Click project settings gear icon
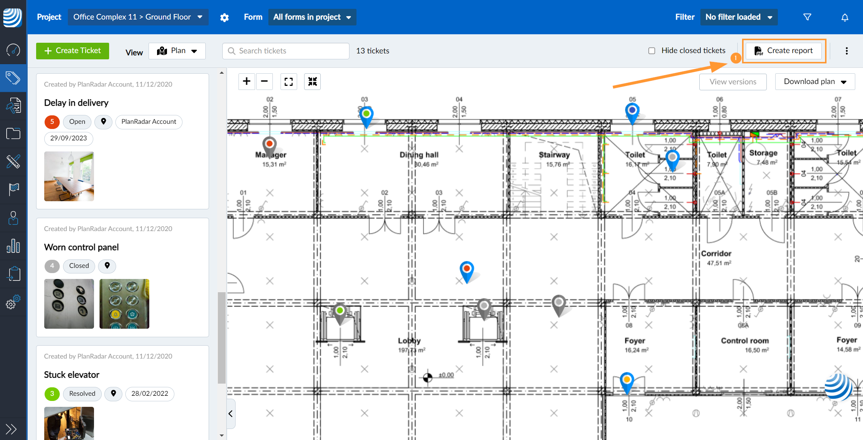This screenshot has width=863, height=440. point(224,17)
